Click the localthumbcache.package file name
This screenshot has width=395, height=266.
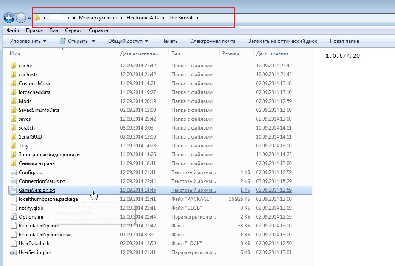click(48, 199)
